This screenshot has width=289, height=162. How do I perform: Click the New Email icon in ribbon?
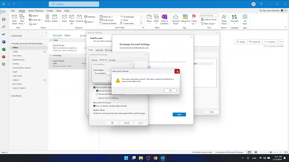[14, 17]
